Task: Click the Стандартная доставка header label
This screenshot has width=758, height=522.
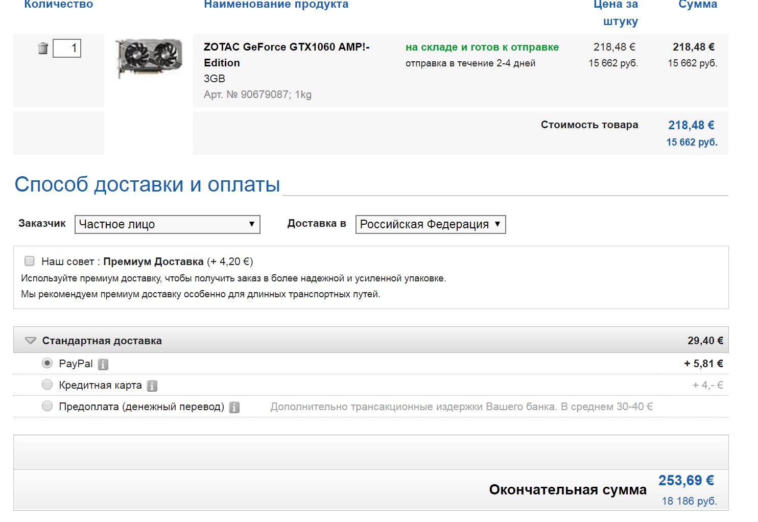Action: point(102,341)
